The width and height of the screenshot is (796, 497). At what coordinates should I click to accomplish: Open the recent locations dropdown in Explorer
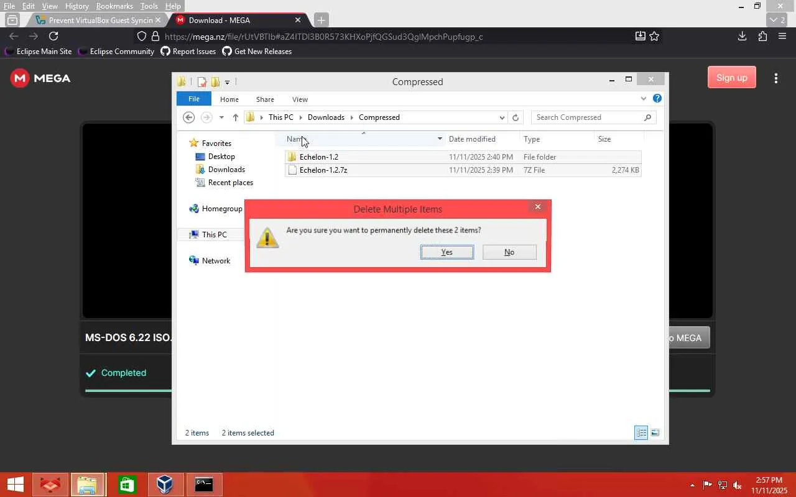click(221, 117)
